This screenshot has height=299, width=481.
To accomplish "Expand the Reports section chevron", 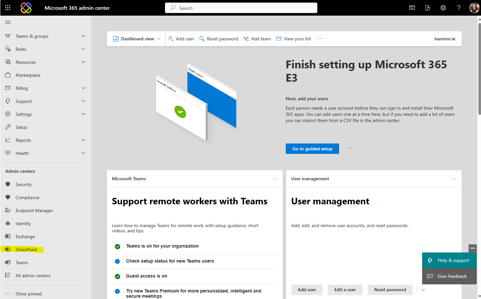I will tap(83, 140).
